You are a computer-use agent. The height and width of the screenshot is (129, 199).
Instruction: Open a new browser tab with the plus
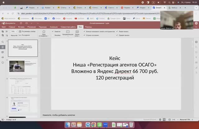pos(185,8)
